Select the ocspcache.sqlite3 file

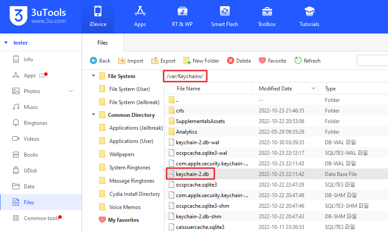pos(276,185)
